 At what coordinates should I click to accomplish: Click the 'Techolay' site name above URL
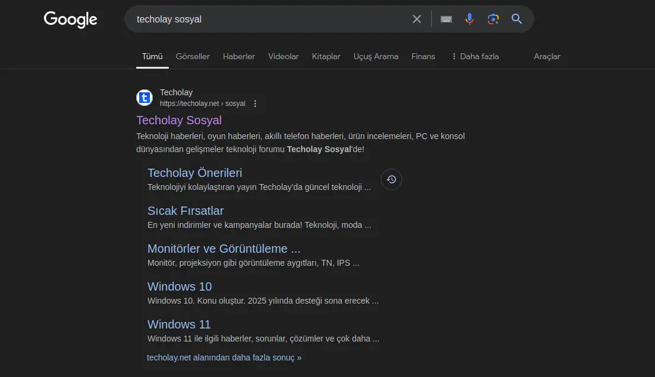click(x=176, y=92)
